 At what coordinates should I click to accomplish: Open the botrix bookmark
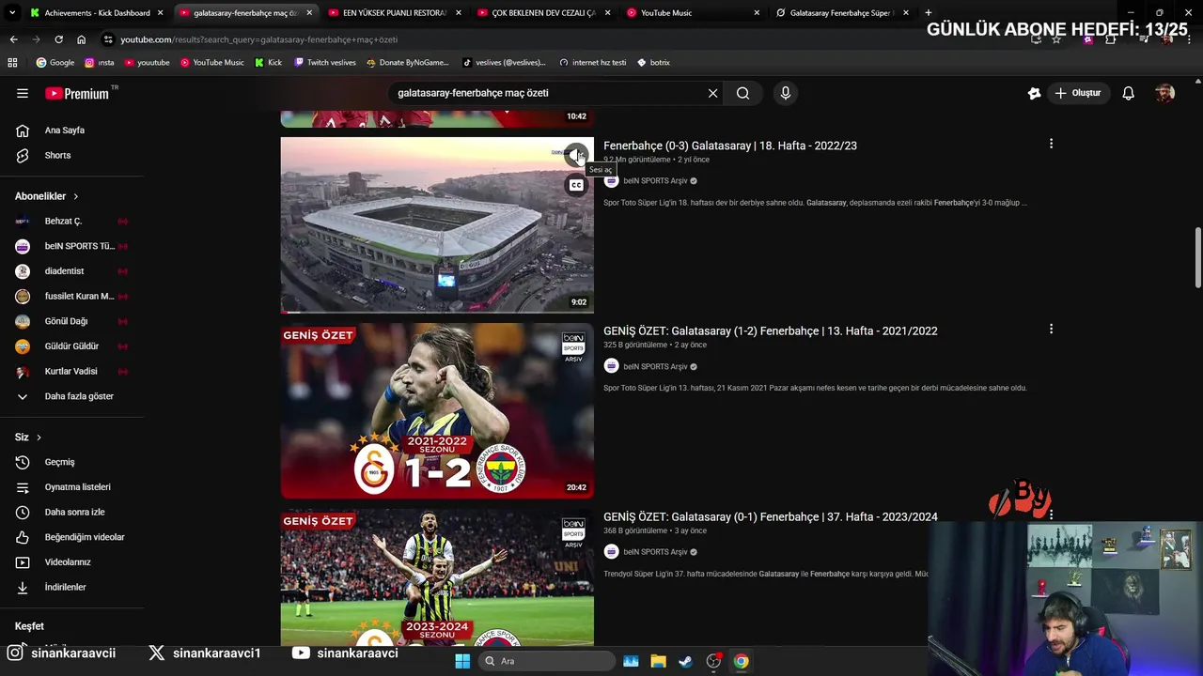tap(653, 63)
